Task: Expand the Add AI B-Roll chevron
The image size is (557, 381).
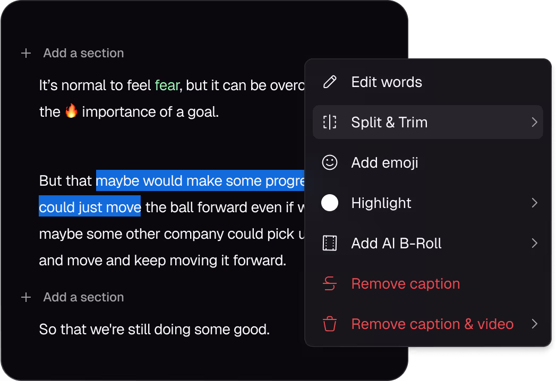Action: point(535,243)
